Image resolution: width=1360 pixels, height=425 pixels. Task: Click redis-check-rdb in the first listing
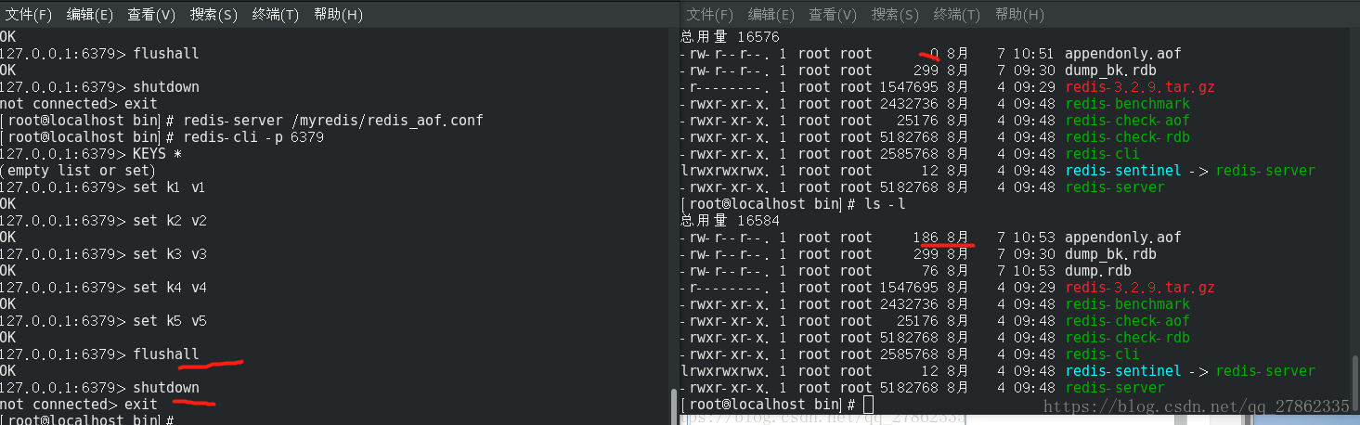1128,137
